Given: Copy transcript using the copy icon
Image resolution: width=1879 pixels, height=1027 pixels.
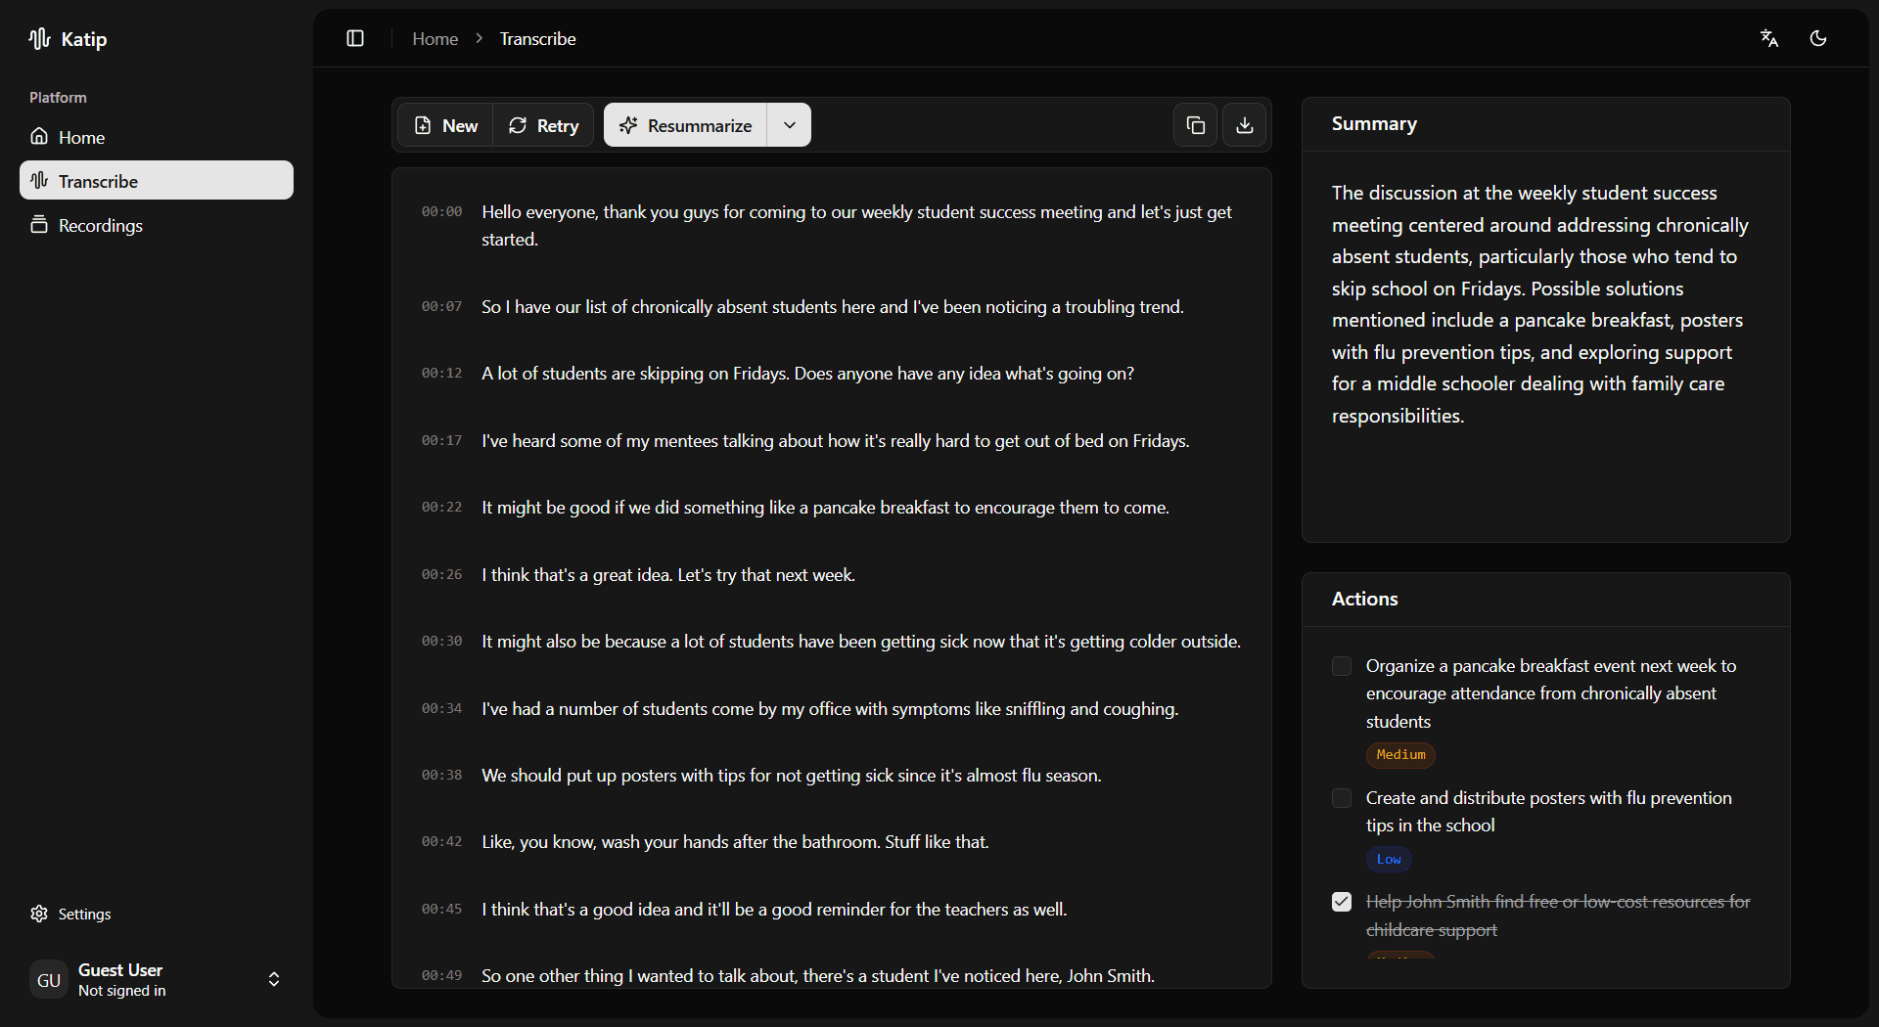Looking at the screenshot, I should point(1195,125).
